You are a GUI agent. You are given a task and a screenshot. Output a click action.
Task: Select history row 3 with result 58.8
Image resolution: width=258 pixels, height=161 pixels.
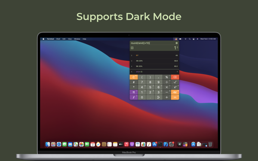pos(154,61)
